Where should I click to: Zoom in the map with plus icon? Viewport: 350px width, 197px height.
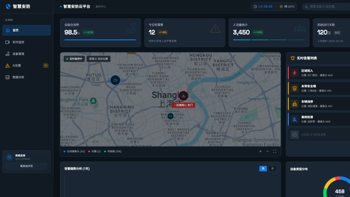pyautogui.click(x=260, y=151)
